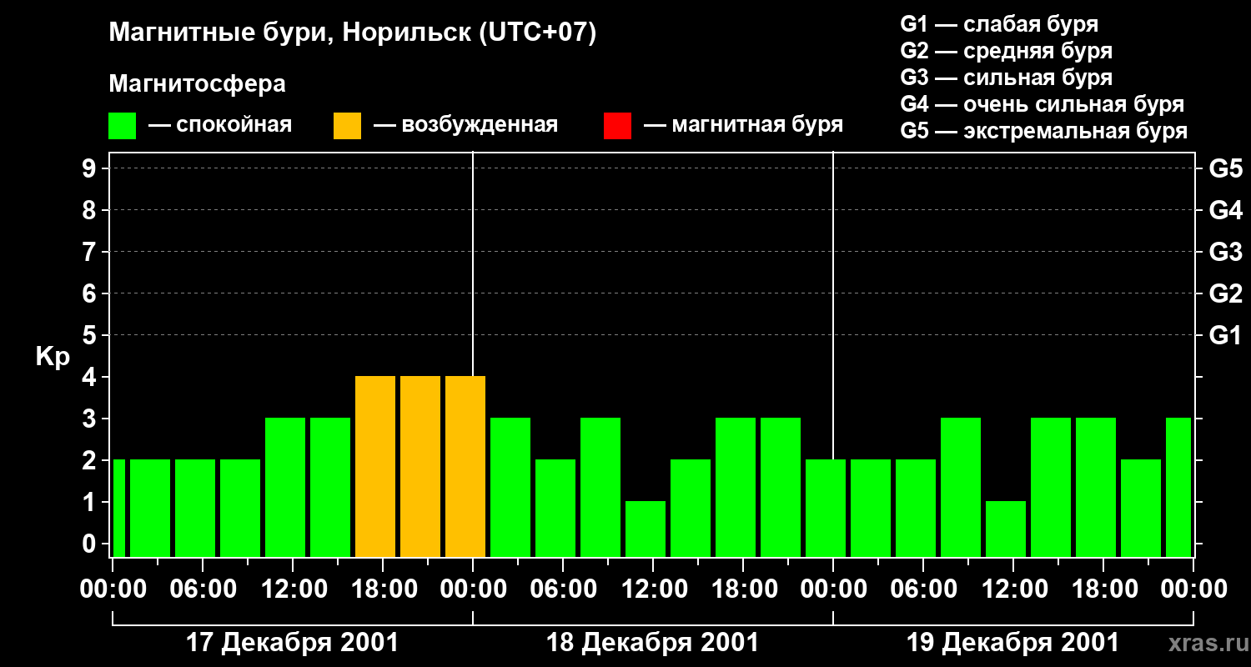Select the date label "19 Декабря 2001"
The width and height of the screenshot is (1251, 667).
[1012, 643]
